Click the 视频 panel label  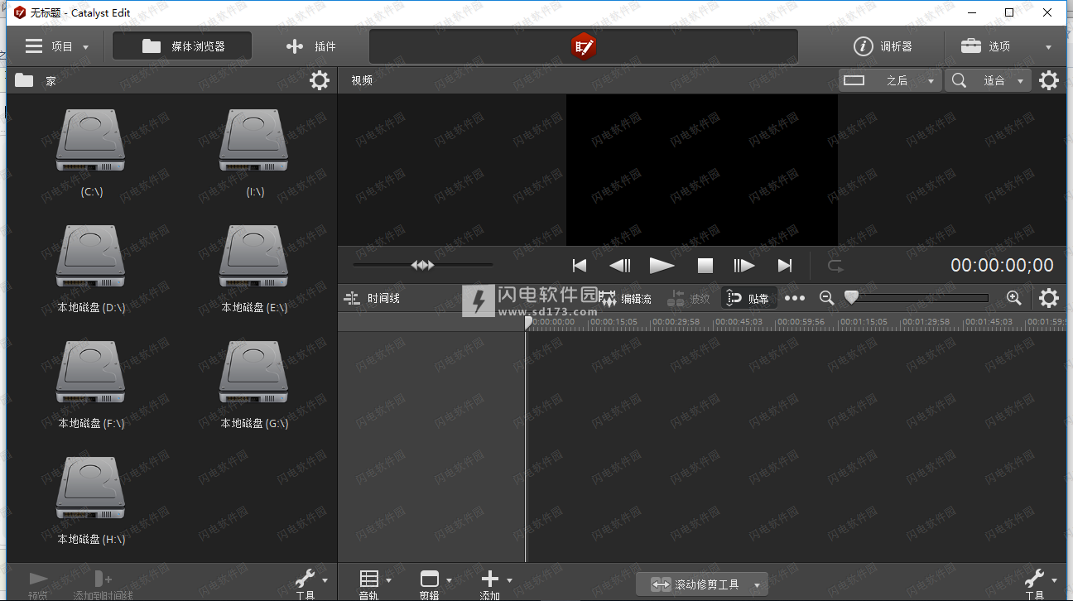coord(362,80)
